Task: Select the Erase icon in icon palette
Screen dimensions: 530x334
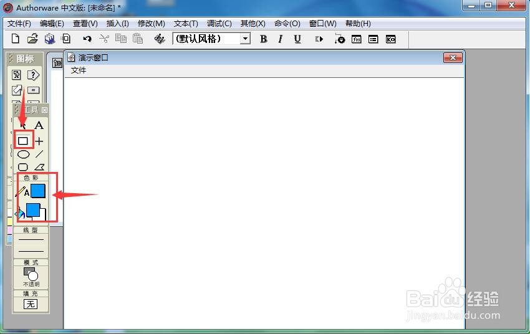Action: point(17,90)
